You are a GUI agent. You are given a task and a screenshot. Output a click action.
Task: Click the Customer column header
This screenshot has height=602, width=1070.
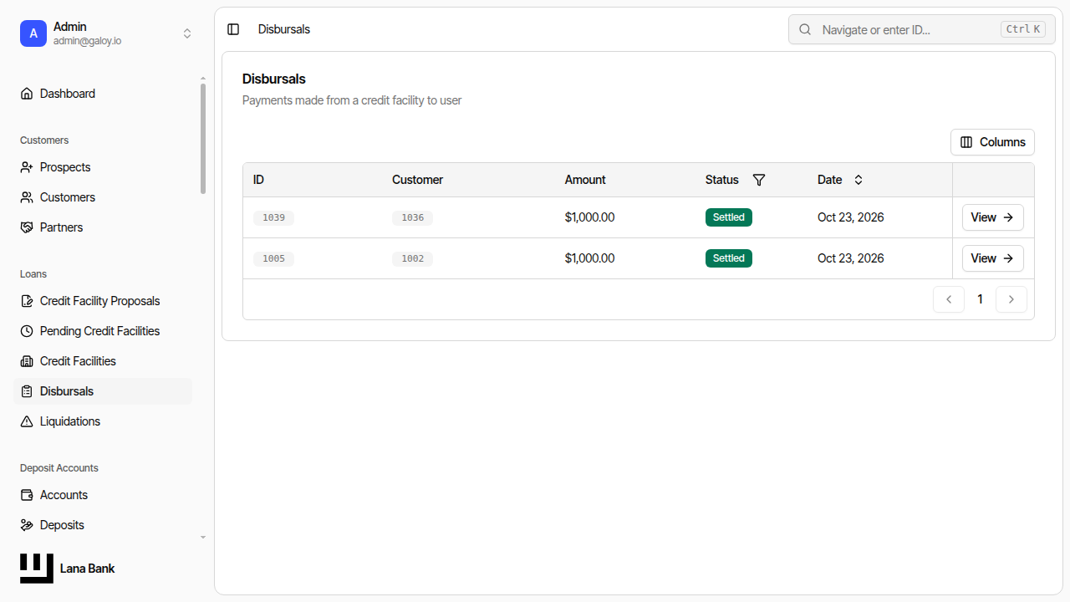[417, 180]
